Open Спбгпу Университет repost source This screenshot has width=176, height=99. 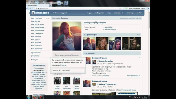(x=107, y=84)
